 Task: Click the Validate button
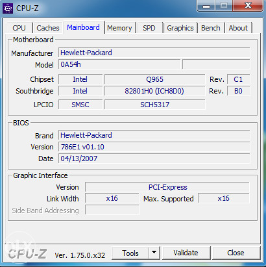coord(186,253)
